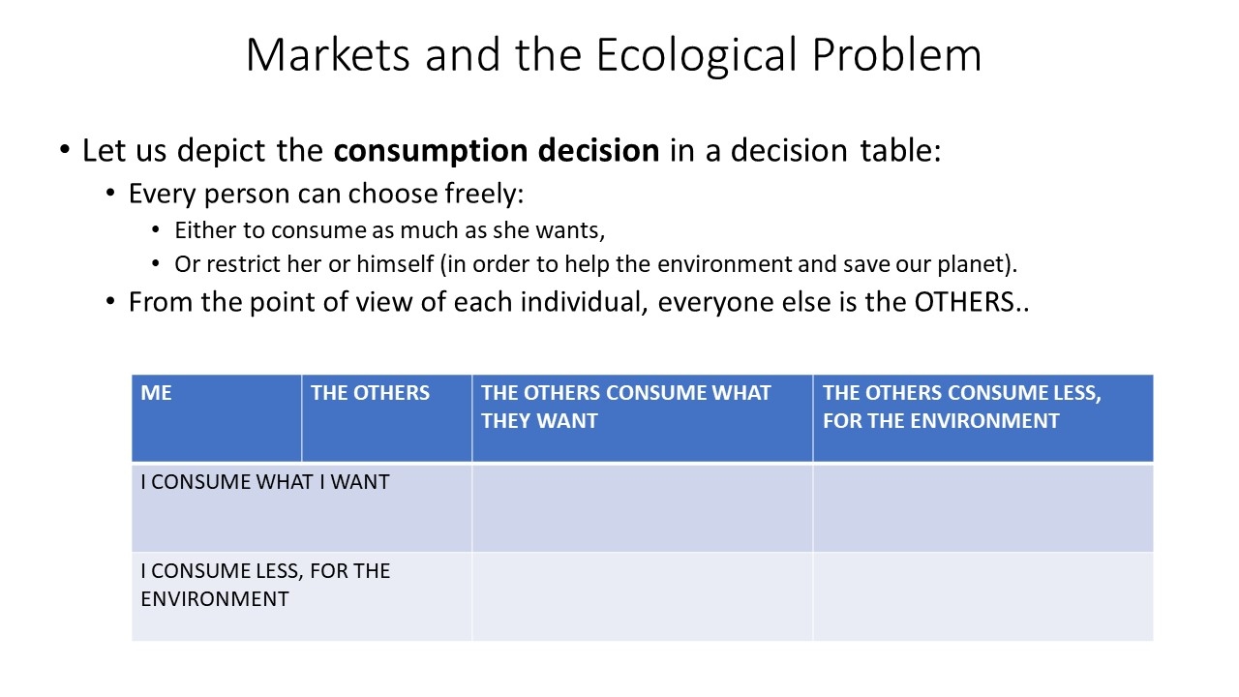
Task: Select the "THE OTHERS CONSUME LESS" header cell
Action: pyautogui.click(x=982, y=417)
